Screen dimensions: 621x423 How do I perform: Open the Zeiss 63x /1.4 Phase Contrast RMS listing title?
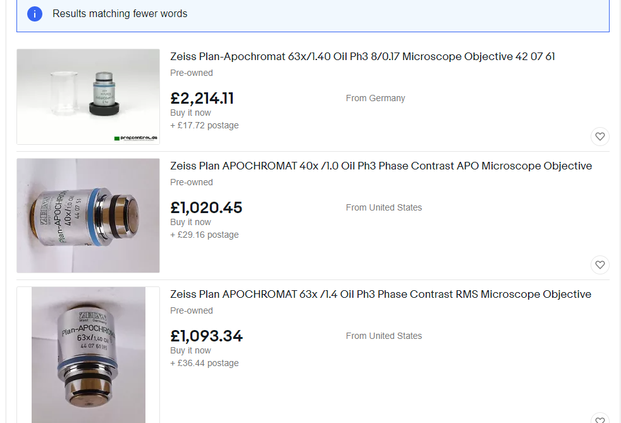(381, 295)
